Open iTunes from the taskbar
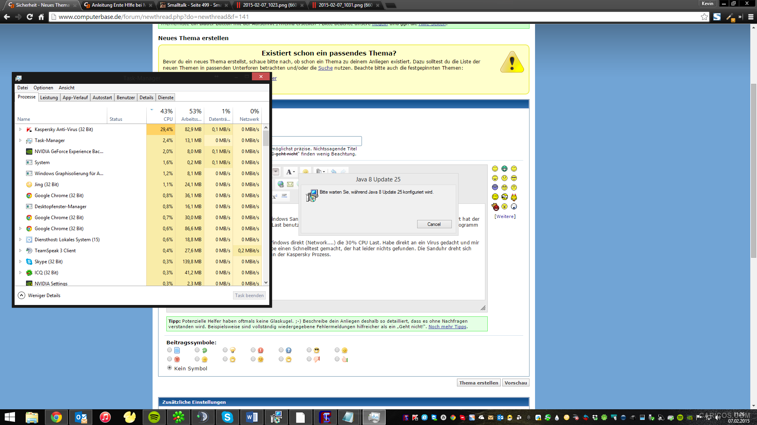This screenshot has width=757, height=425. (105, 417)
